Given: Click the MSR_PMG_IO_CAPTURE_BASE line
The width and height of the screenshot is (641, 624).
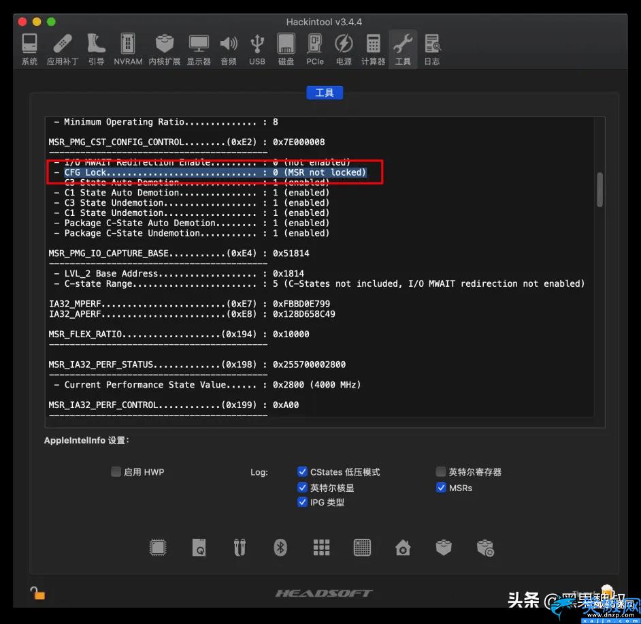Looking at the screenshot, I should (179, 253).
